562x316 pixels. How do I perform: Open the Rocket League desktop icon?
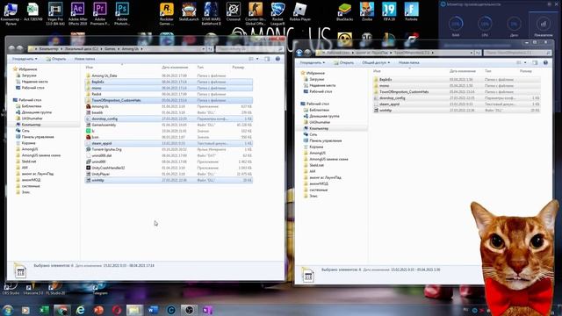pyautogui.click(x=277, y=14)
